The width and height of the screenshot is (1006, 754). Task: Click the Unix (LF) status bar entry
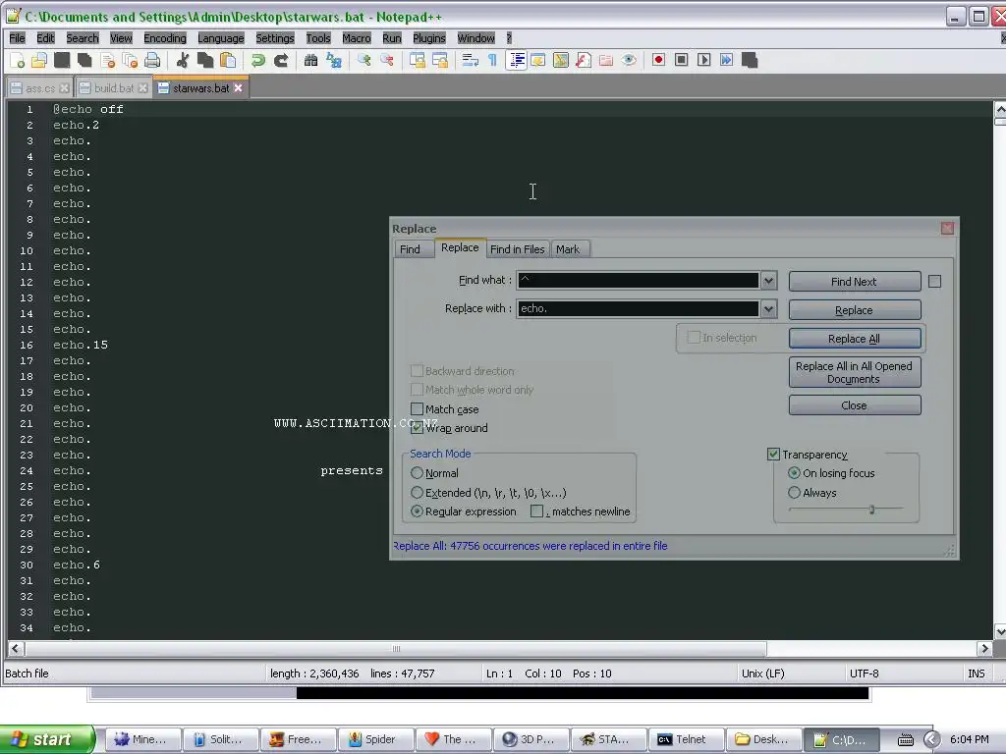click(x=762, y=673)
